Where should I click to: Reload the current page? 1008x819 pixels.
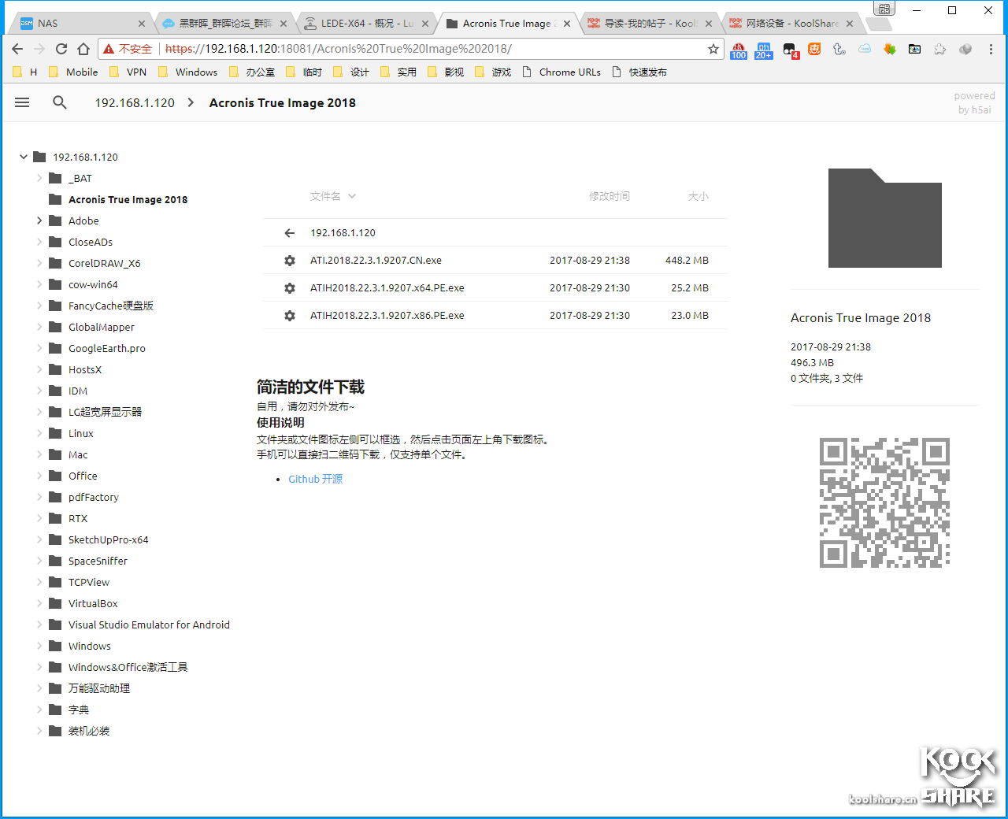[x=61, y=49]
